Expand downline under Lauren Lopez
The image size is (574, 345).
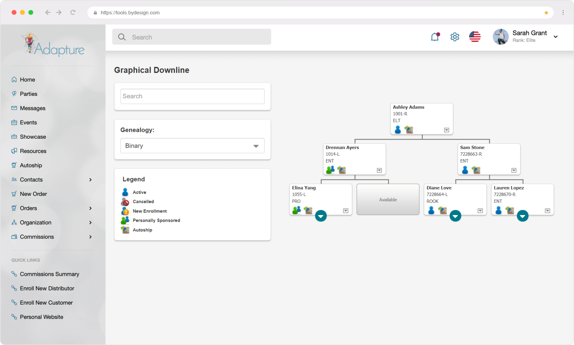522,216
